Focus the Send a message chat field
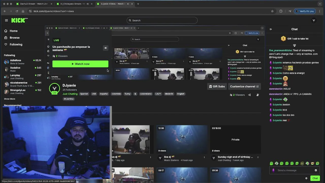Screen dimensions: 325x183 (295, 170)
